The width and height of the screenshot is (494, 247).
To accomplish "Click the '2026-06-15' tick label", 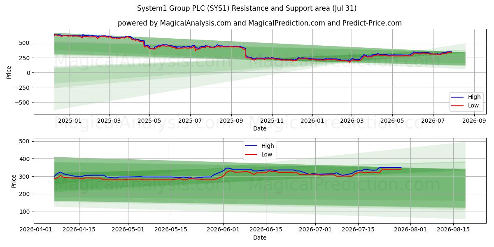I will tap(266, 230).
